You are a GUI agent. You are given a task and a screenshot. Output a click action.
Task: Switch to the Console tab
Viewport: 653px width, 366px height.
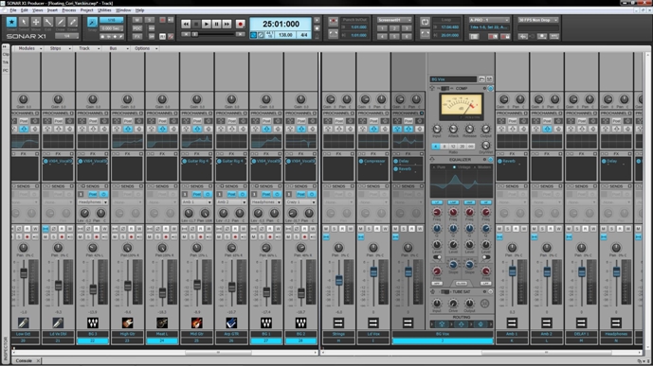pyautogui.click(x=24, y=360)
